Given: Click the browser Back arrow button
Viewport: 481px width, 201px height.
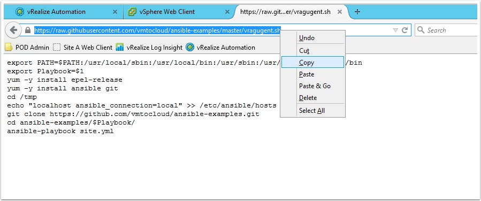Looking at the screenshot, I should coord(13,30).
